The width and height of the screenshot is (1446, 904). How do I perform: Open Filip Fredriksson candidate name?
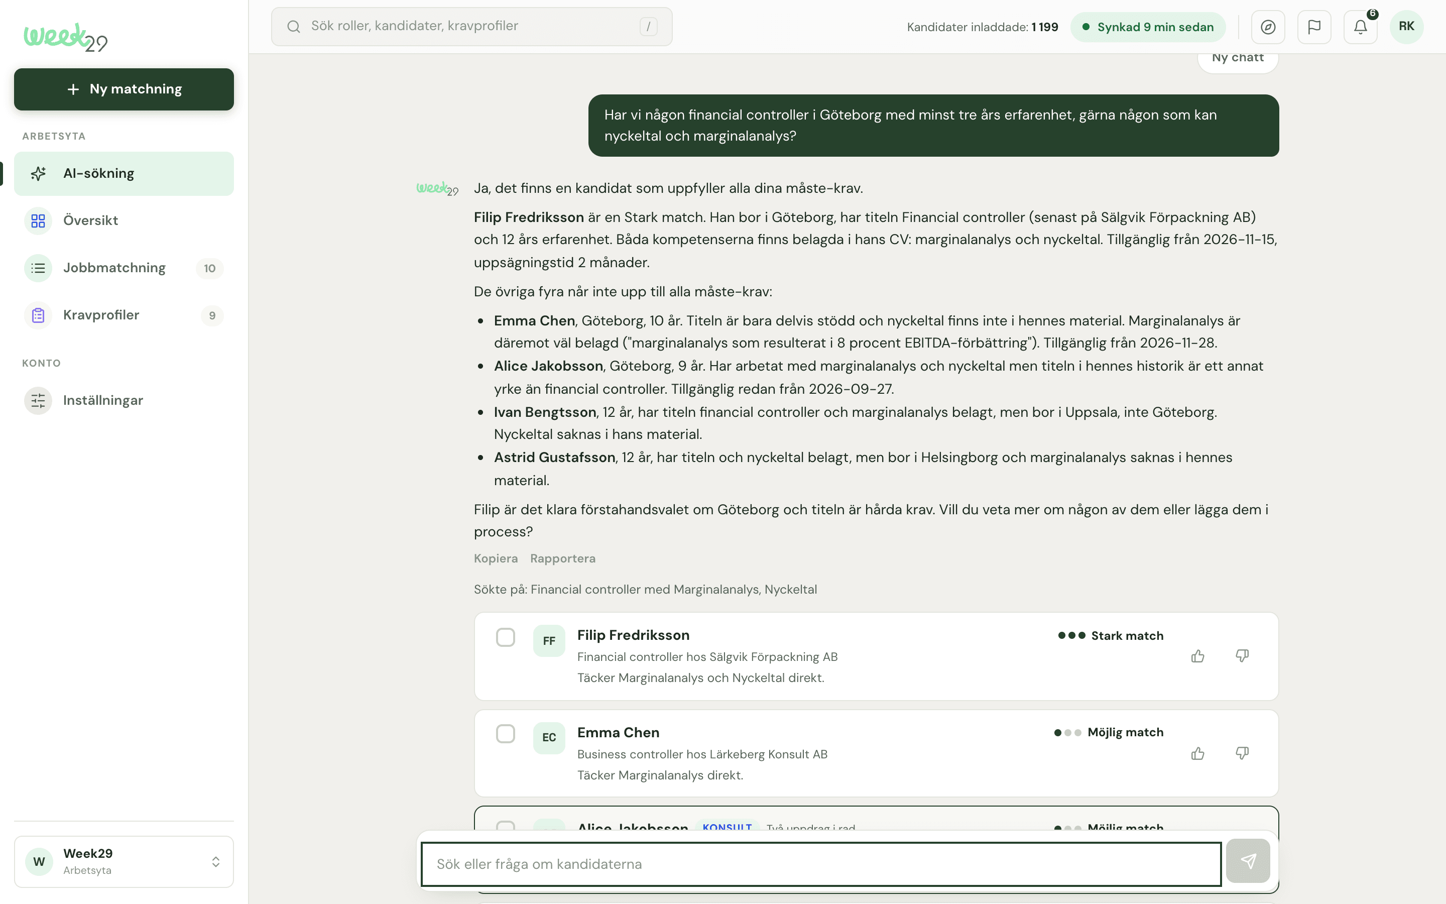tap(633, 635)
